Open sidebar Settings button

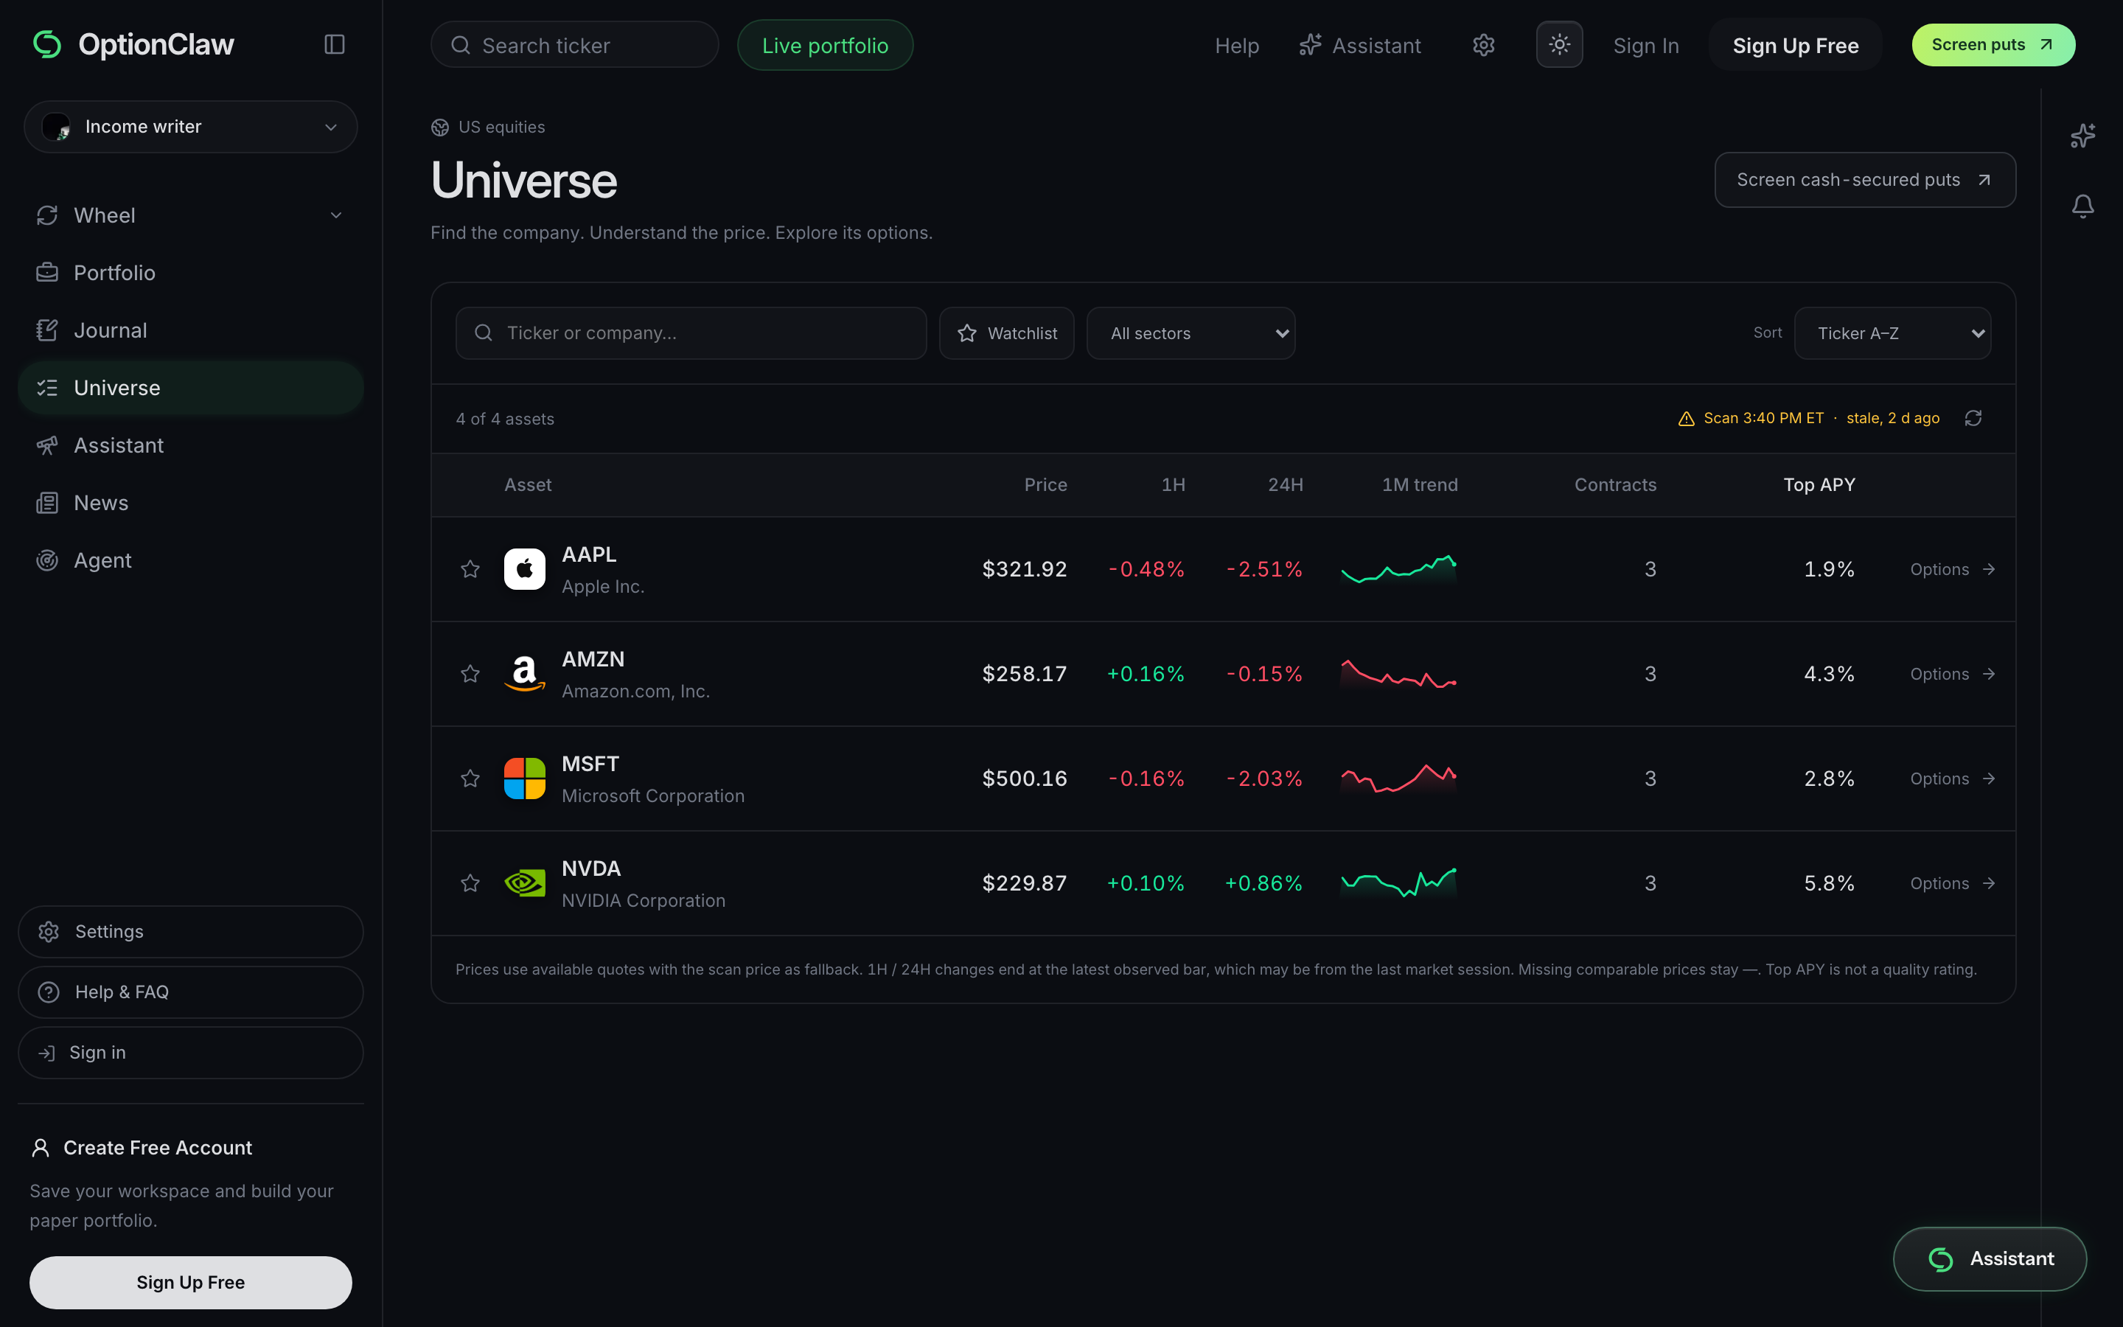(190, 931)
